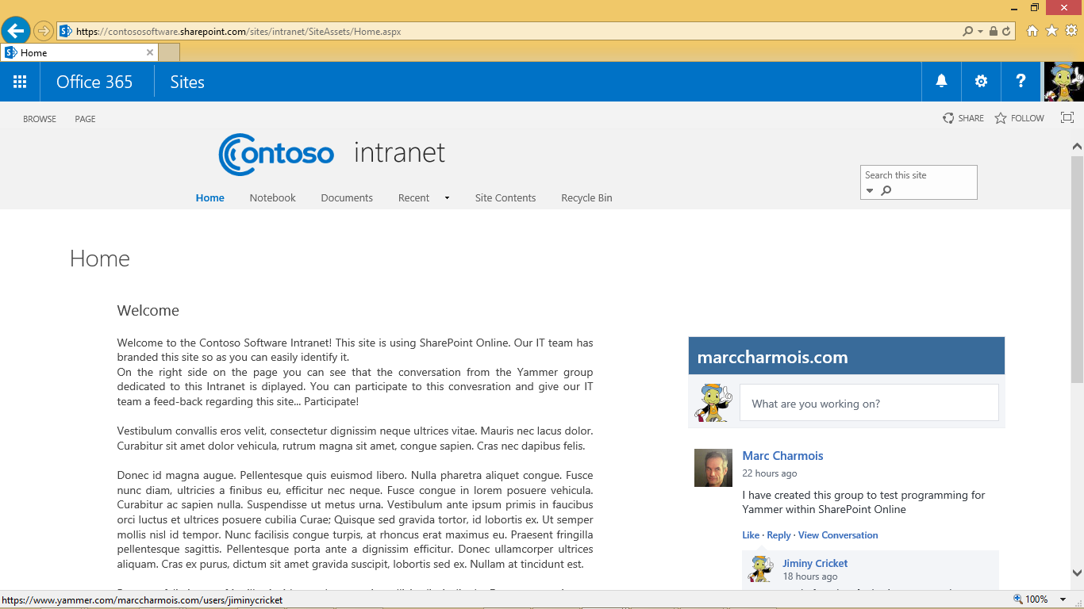Click inside the Search this site box
The image size is (1084, 609).
point(918,175)
